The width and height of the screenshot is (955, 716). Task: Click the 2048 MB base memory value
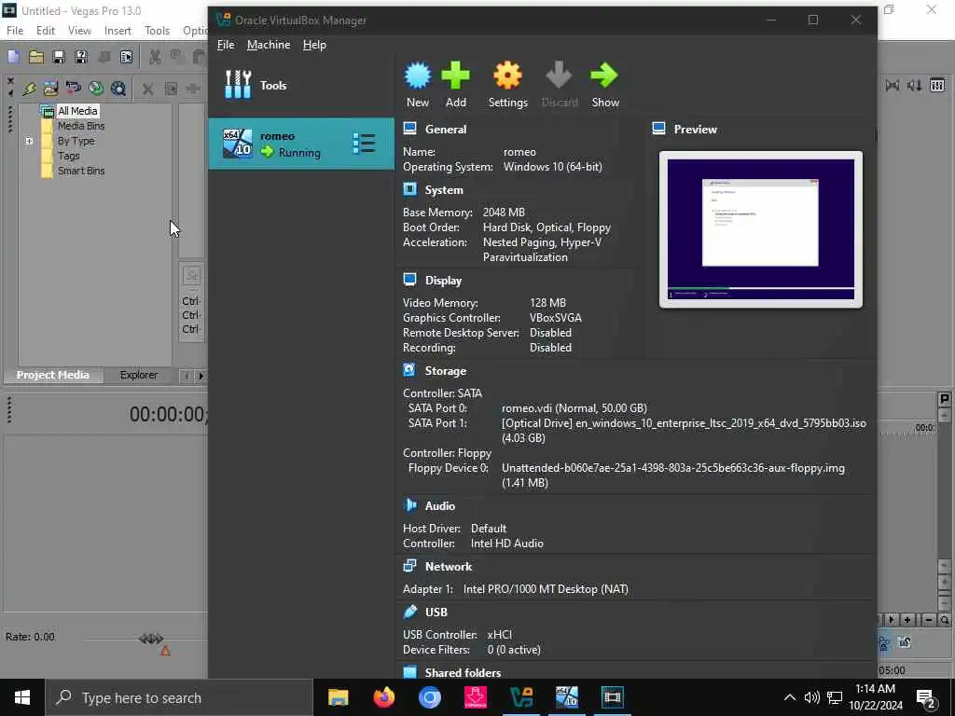click(504, 213)
